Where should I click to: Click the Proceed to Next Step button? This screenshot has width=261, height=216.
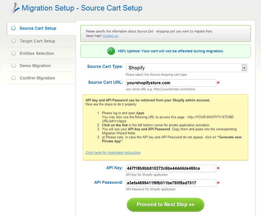click(165, 205)
